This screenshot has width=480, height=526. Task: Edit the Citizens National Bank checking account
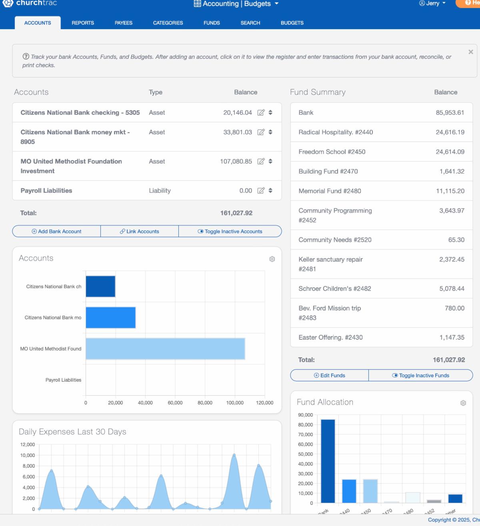(261, 113)
